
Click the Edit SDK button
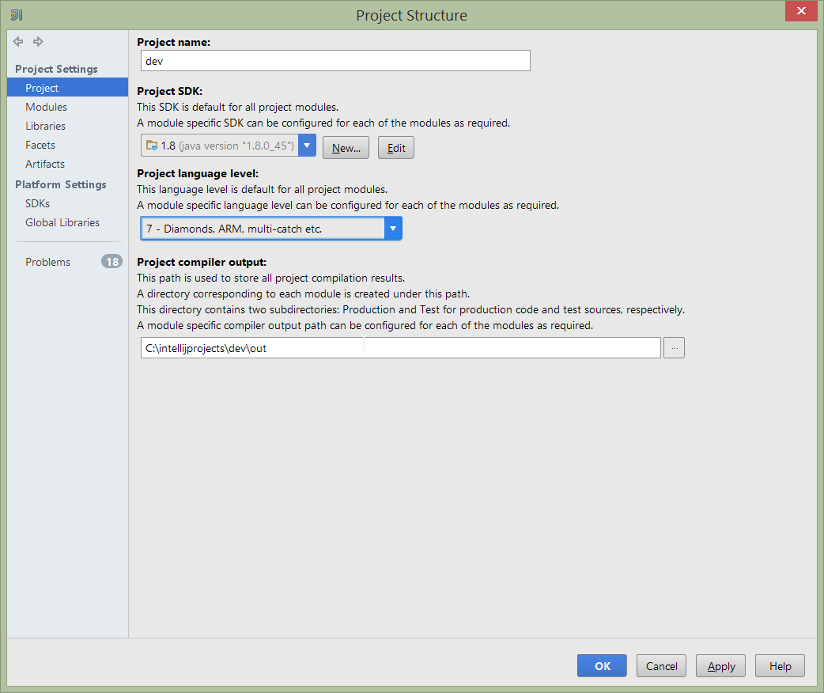coord(395,148)
